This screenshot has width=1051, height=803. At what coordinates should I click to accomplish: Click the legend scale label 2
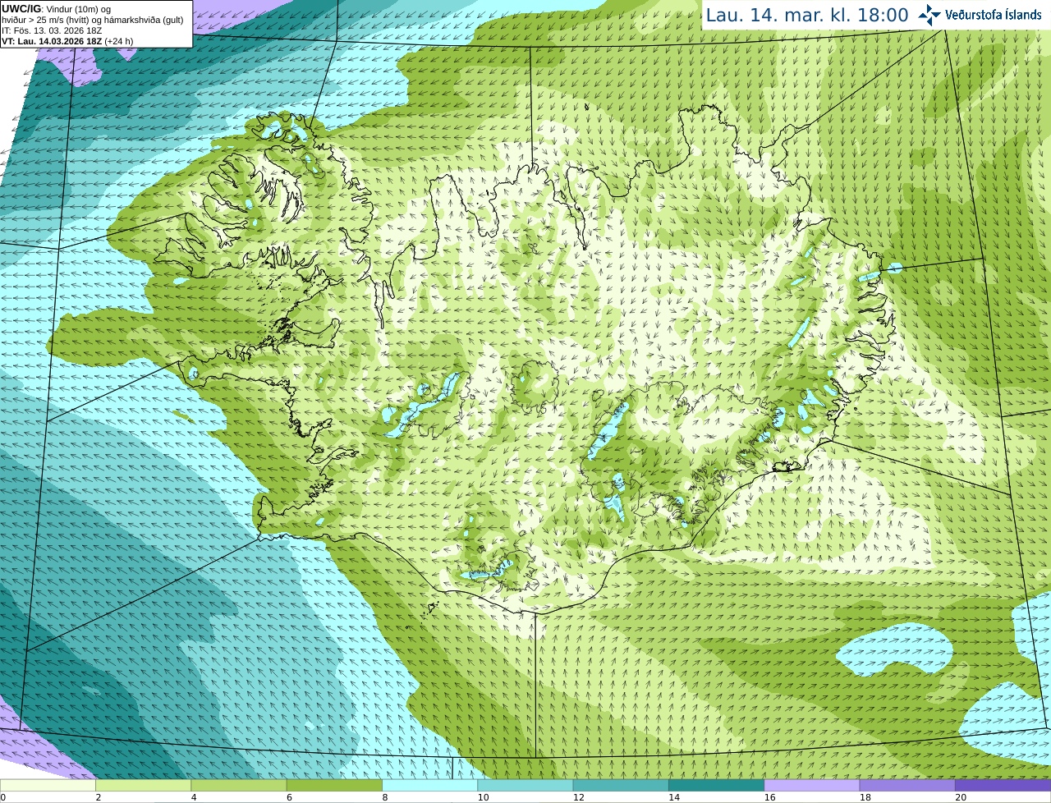99,797
